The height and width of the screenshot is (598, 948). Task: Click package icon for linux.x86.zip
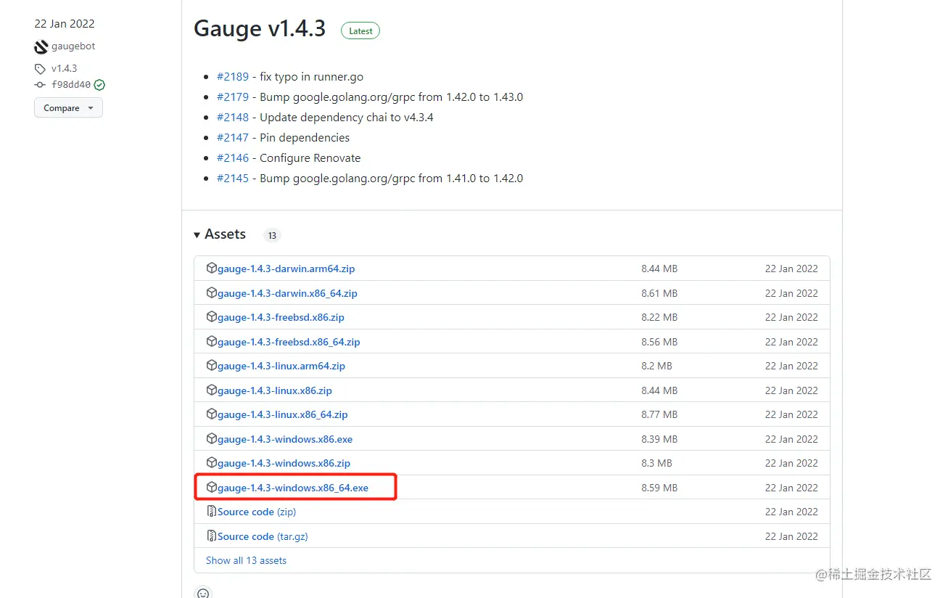[x=212, y=390]
